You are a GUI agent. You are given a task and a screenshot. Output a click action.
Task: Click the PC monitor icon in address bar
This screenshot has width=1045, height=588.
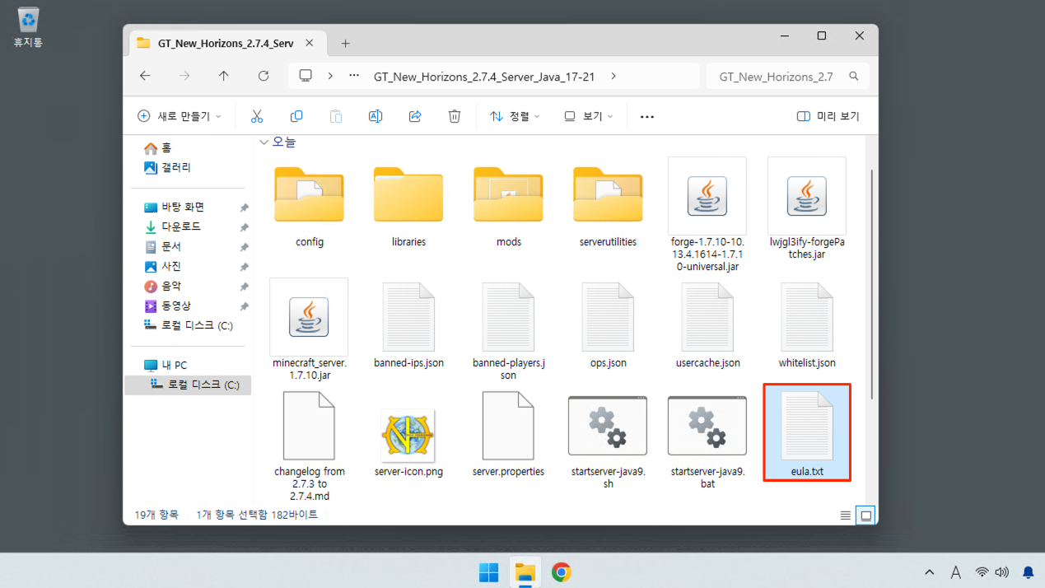[x=306, y=76]
